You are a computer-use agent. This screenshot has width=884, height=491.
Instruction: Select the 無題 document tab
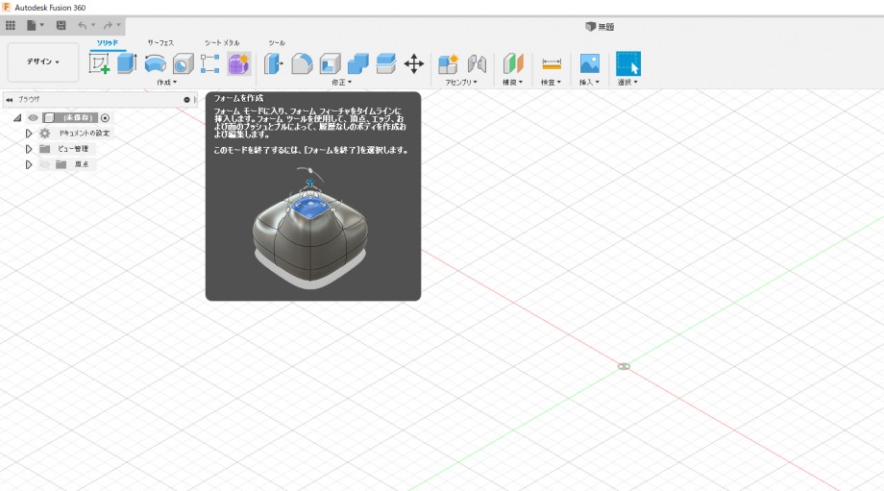tap(600, 27)
